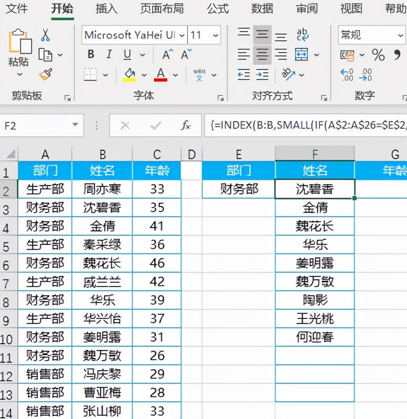Decrease indent icon

[244, 75]
